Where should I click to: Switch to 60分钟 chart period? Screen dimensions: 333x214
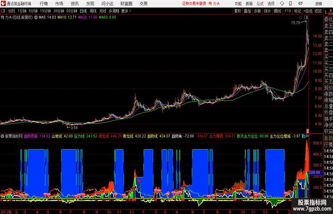coord(71,11)
